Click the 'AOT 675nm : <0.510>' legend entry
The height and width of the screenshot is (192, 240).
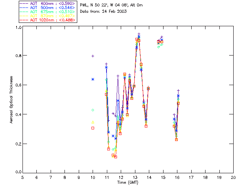tap(47, 12)
